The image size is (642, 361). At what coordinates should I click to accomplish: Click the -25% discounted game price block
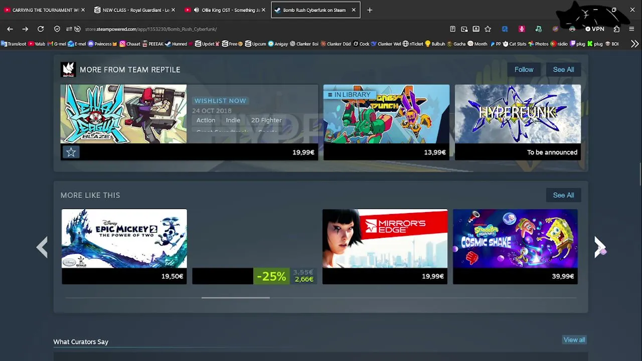pos(285,276)
